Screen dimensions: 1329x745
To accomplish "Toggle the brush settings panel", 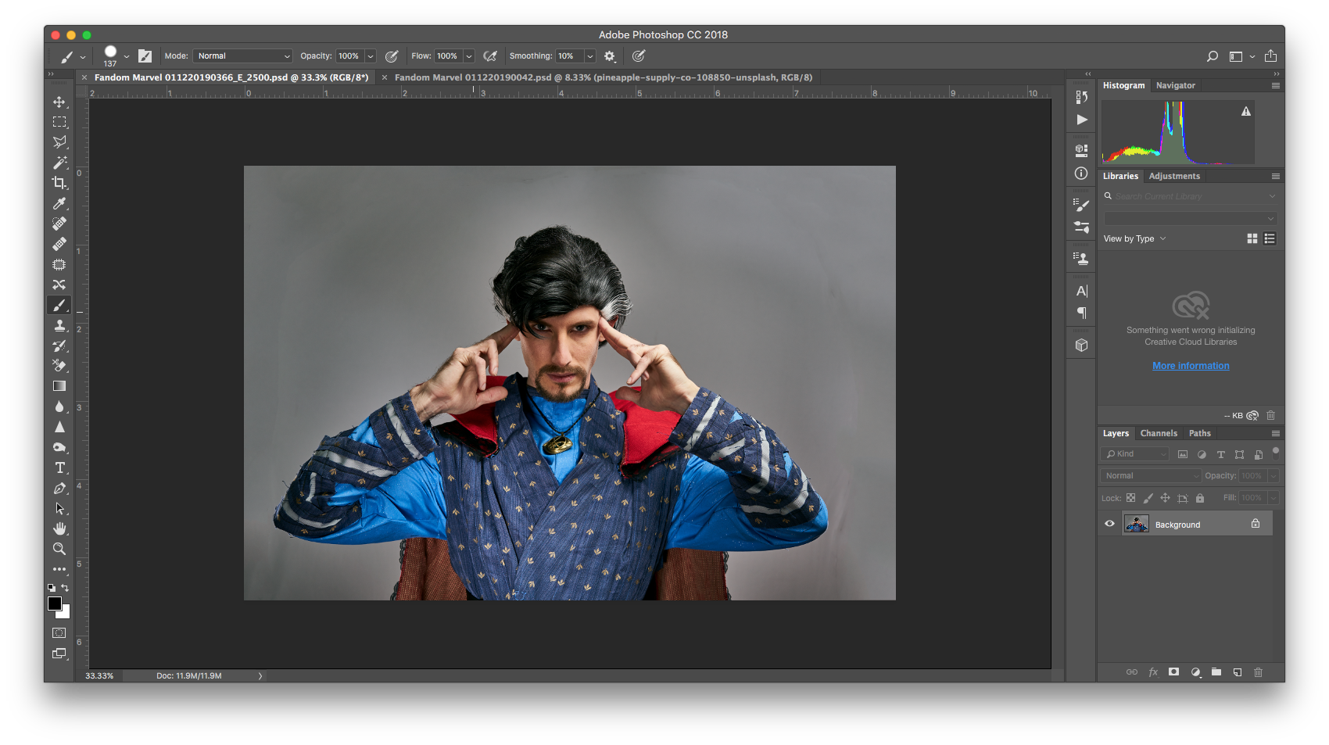I will pos(145,56).
